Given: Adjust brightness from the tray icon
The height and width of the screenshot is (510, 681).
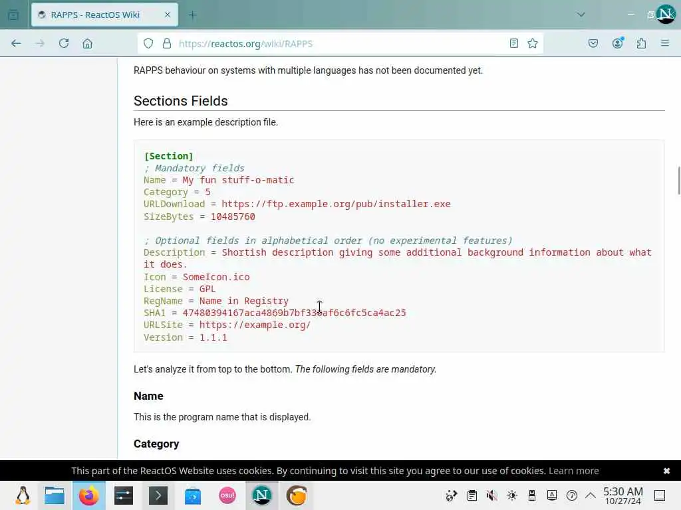Looking at the screenshot, I should pyautogui.click(x=512, y=495).
